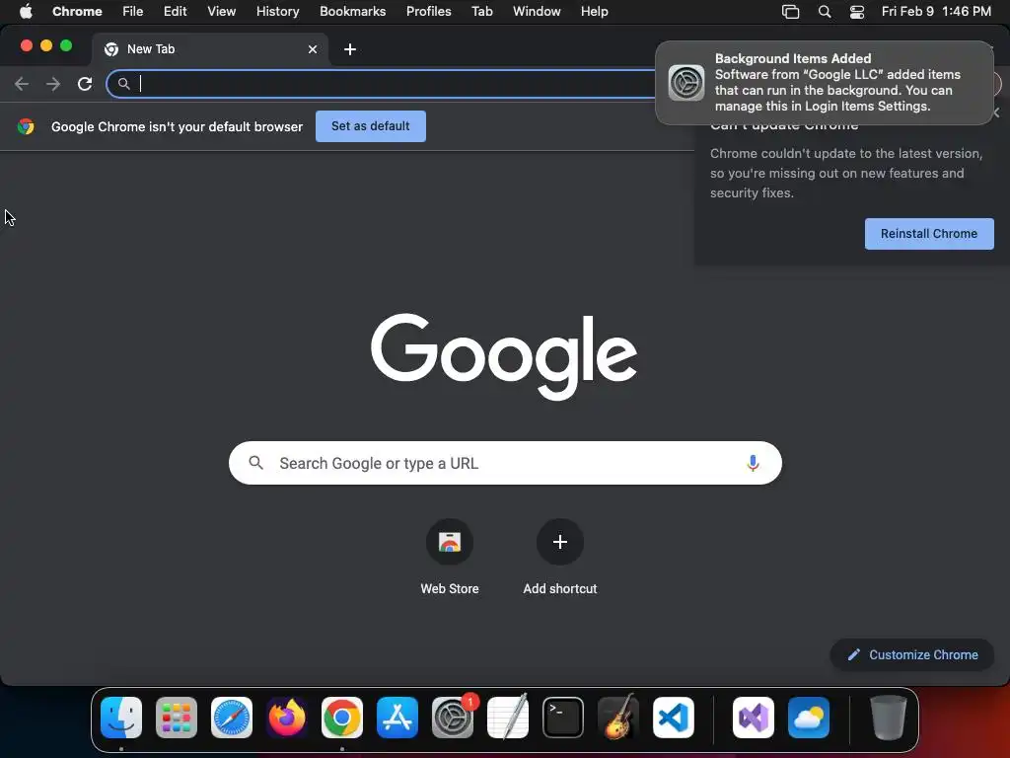This screenshot has width=1010, height=758.
Task: Click the browser forward arrow
Action: click(53, 84)
